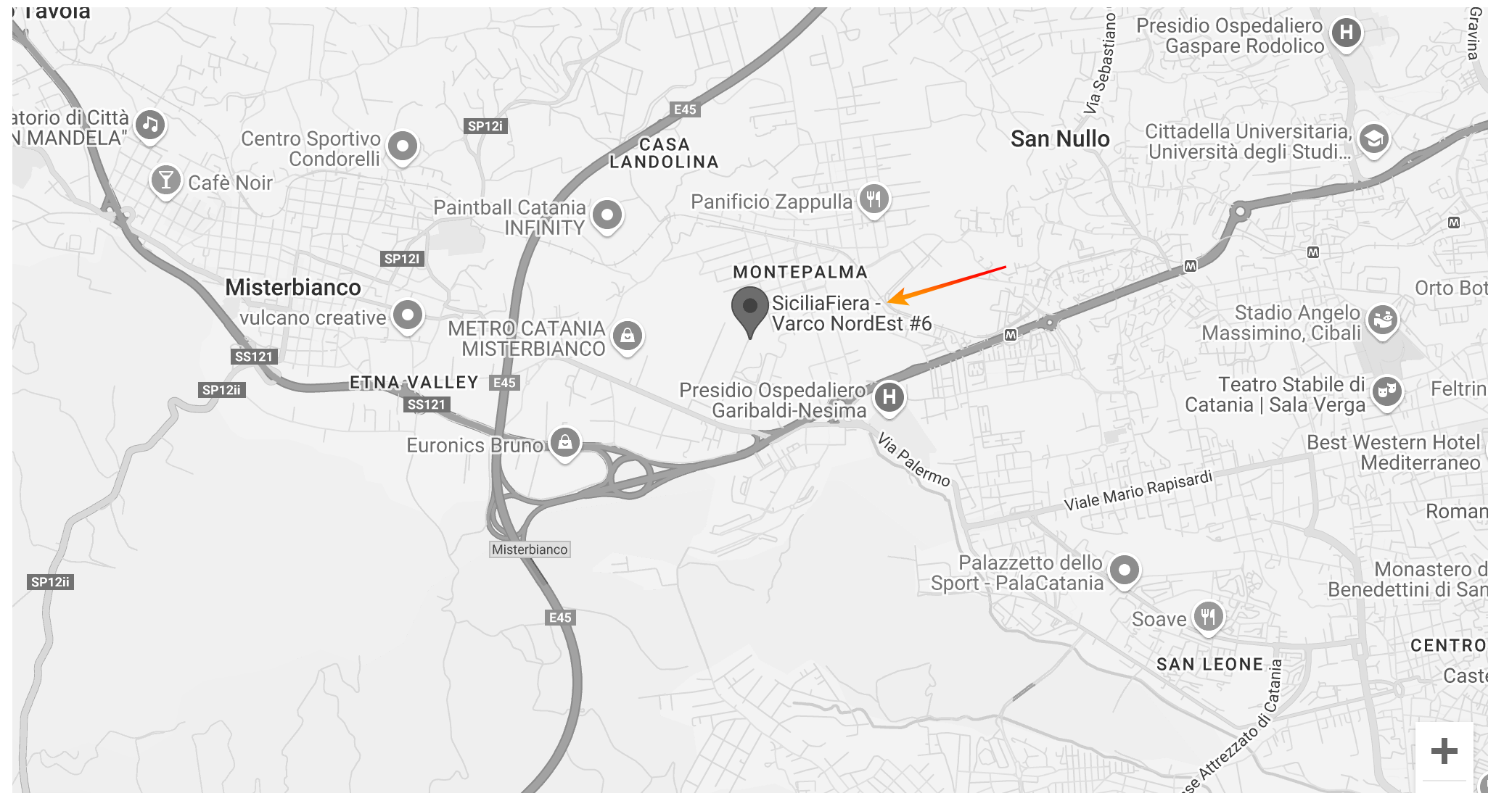Click the METRO CATANIA MISTERBIANCO shopping icon
The image size is (1496, 793).
(x=628, y=336)
